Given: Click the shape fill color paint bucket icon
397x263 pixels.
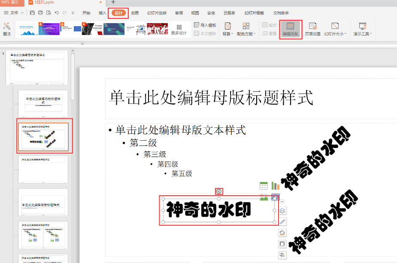Looking at the screenshot, I should point(282,233).
